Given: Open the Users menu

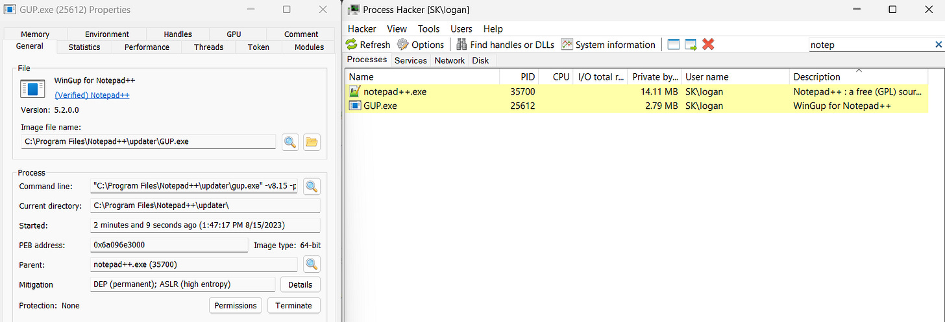Looking at the screenshot, I should [461, 29].
